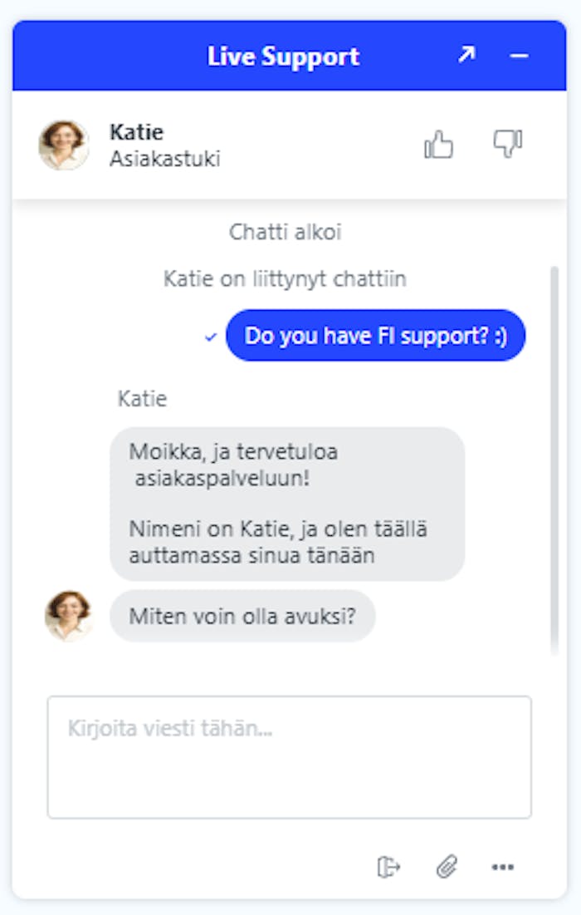581x915 pixels.
Task: Click Katie's avatar in the chat header
Action: pyautogui.click(x=64, y=145)
